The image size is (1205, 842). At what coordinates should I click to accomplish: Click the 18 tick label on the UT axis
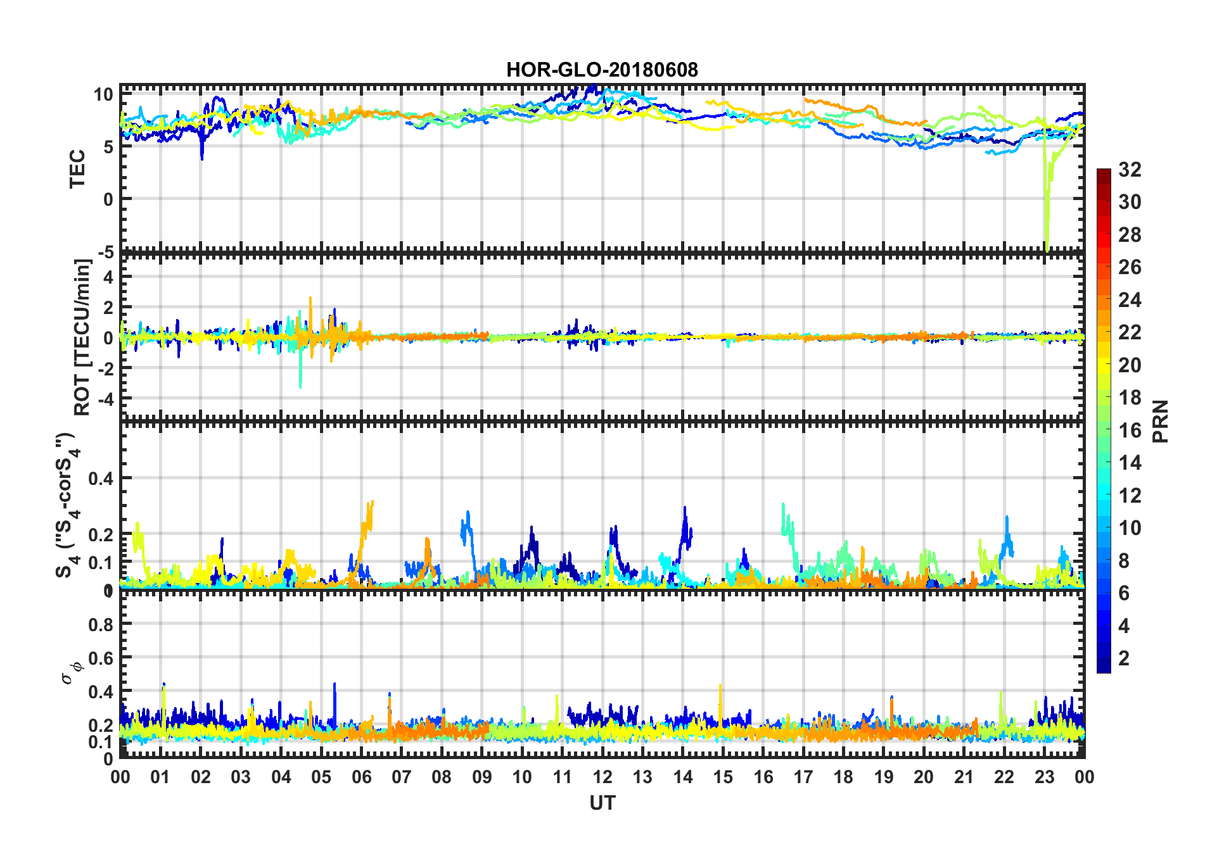point(843,777)
